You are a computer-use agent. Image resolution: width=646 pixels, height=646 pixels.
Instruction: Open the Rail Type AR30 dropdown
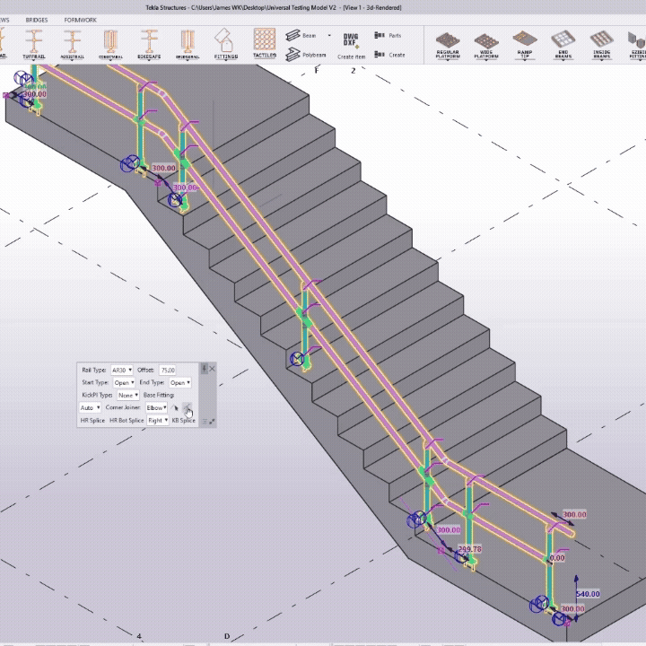(x=122, y=370)
